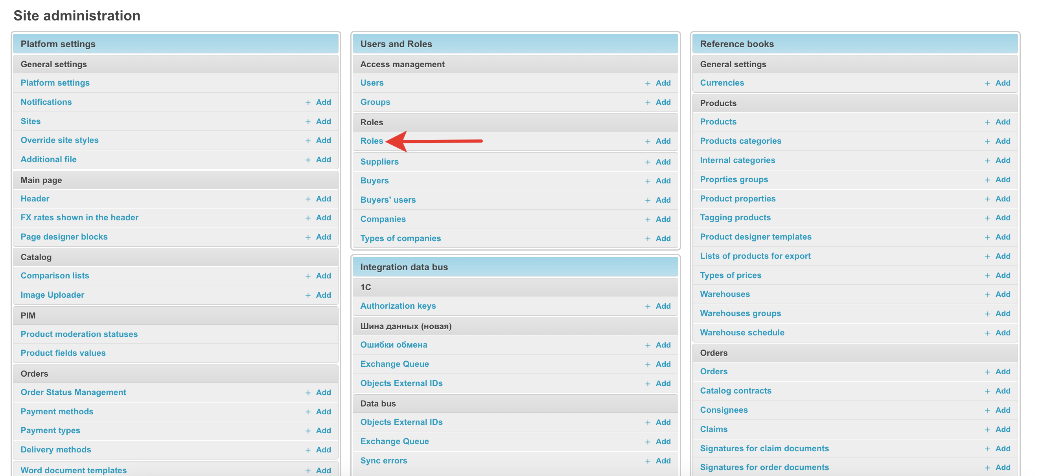Click the plus icon next to Notifications
This screenshot has height=476, width=1053.
pyautogui.click(x=308, y=103)
